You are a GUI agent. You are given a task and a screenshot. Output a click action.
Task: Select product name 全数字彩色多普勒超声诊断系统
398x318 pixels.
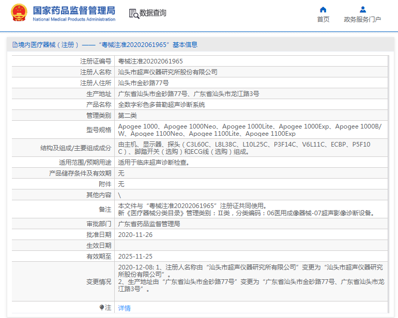[161, 105]
